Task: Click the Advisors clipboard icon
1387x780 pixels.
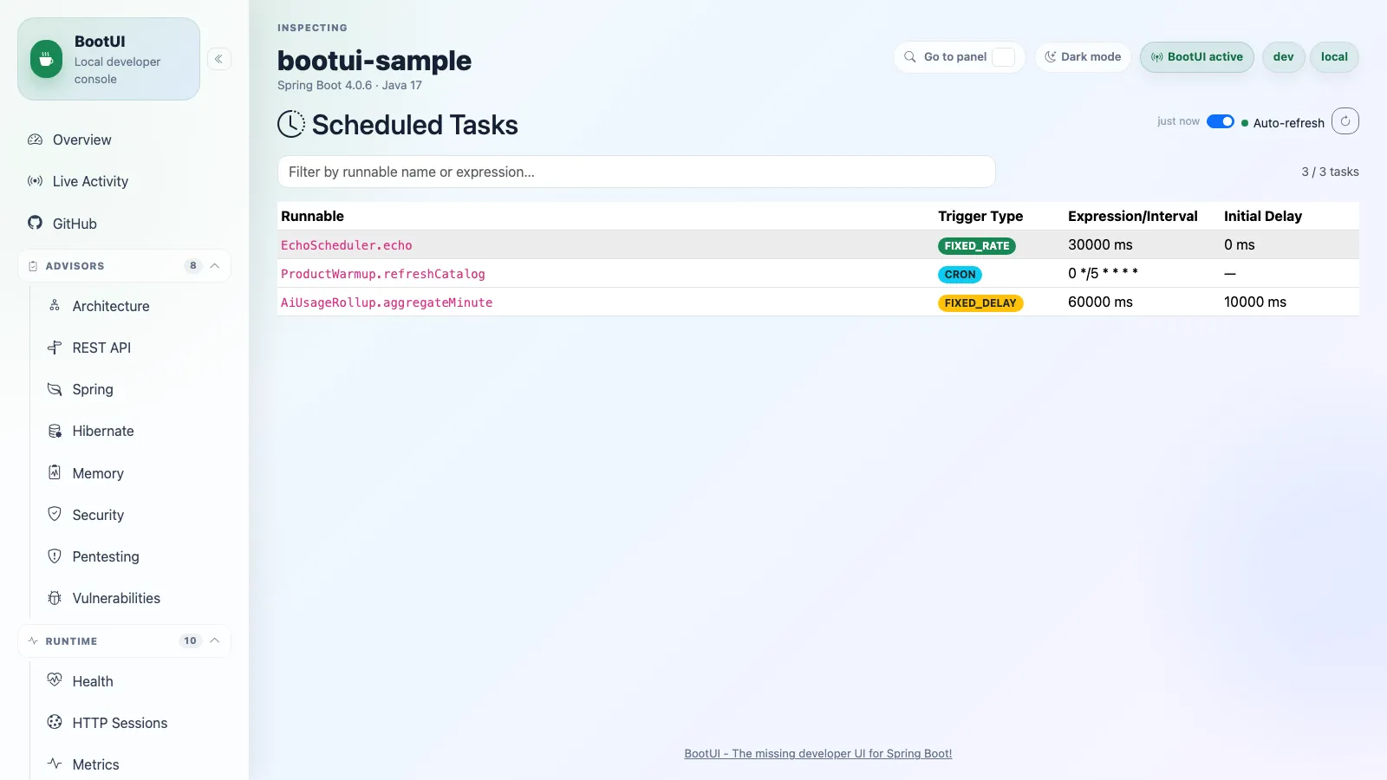Action: 33,266
